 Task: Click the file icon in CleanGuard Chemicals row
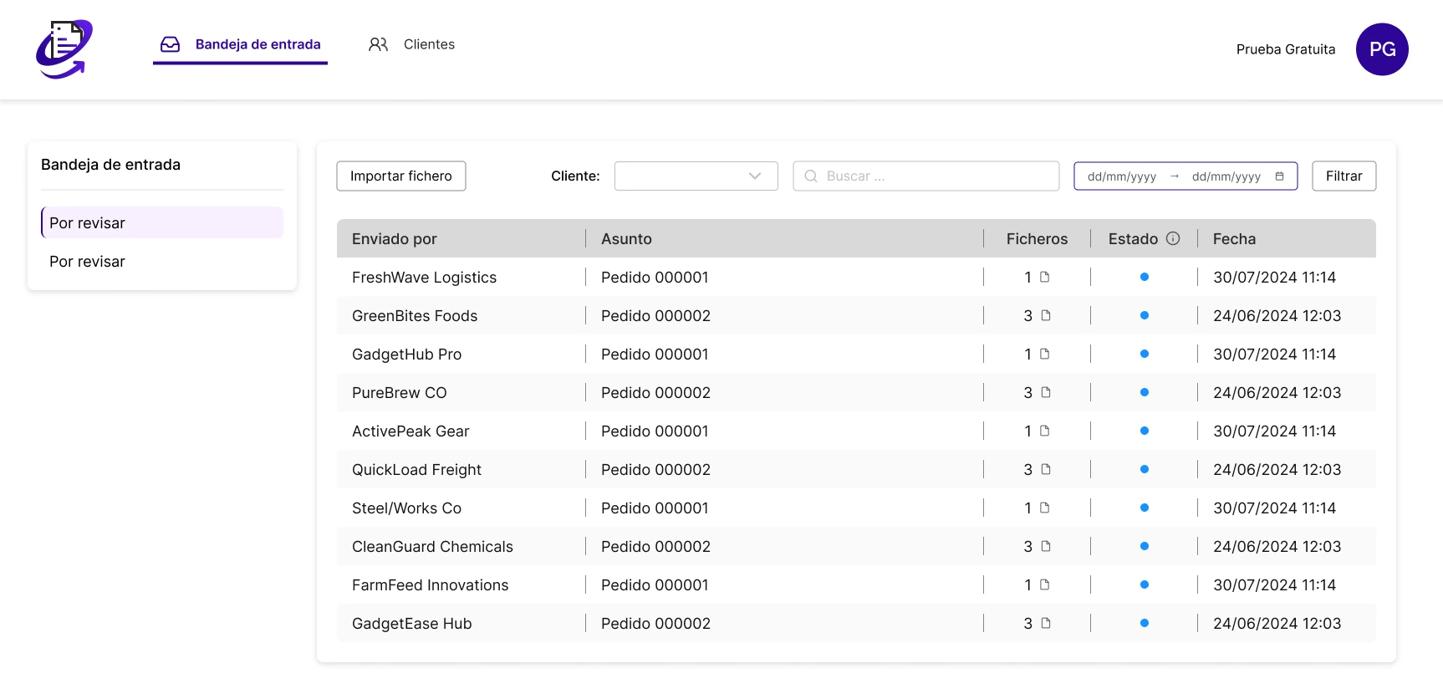click(1046, 546)
